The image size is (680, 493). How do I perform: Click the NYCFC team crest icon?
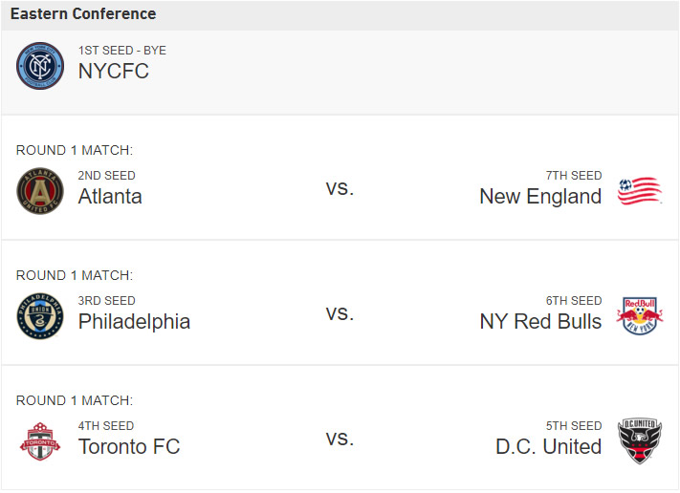(x=40, y=66)
